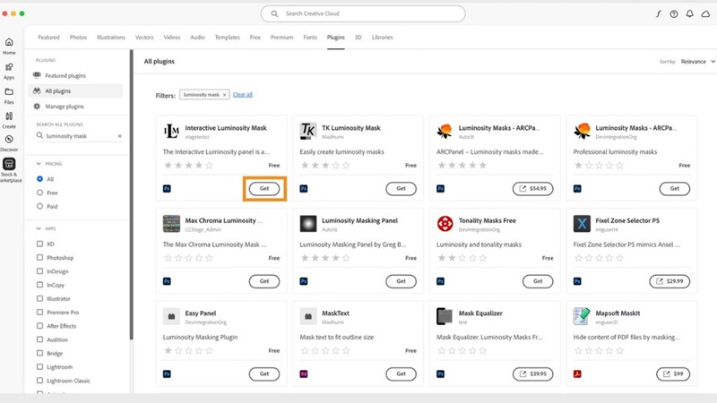Collapse the Apps filter section

(39, 228)
